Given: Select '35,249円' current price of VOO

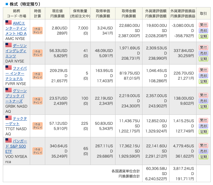Looking at the screenshot, I should pos(59,156).
